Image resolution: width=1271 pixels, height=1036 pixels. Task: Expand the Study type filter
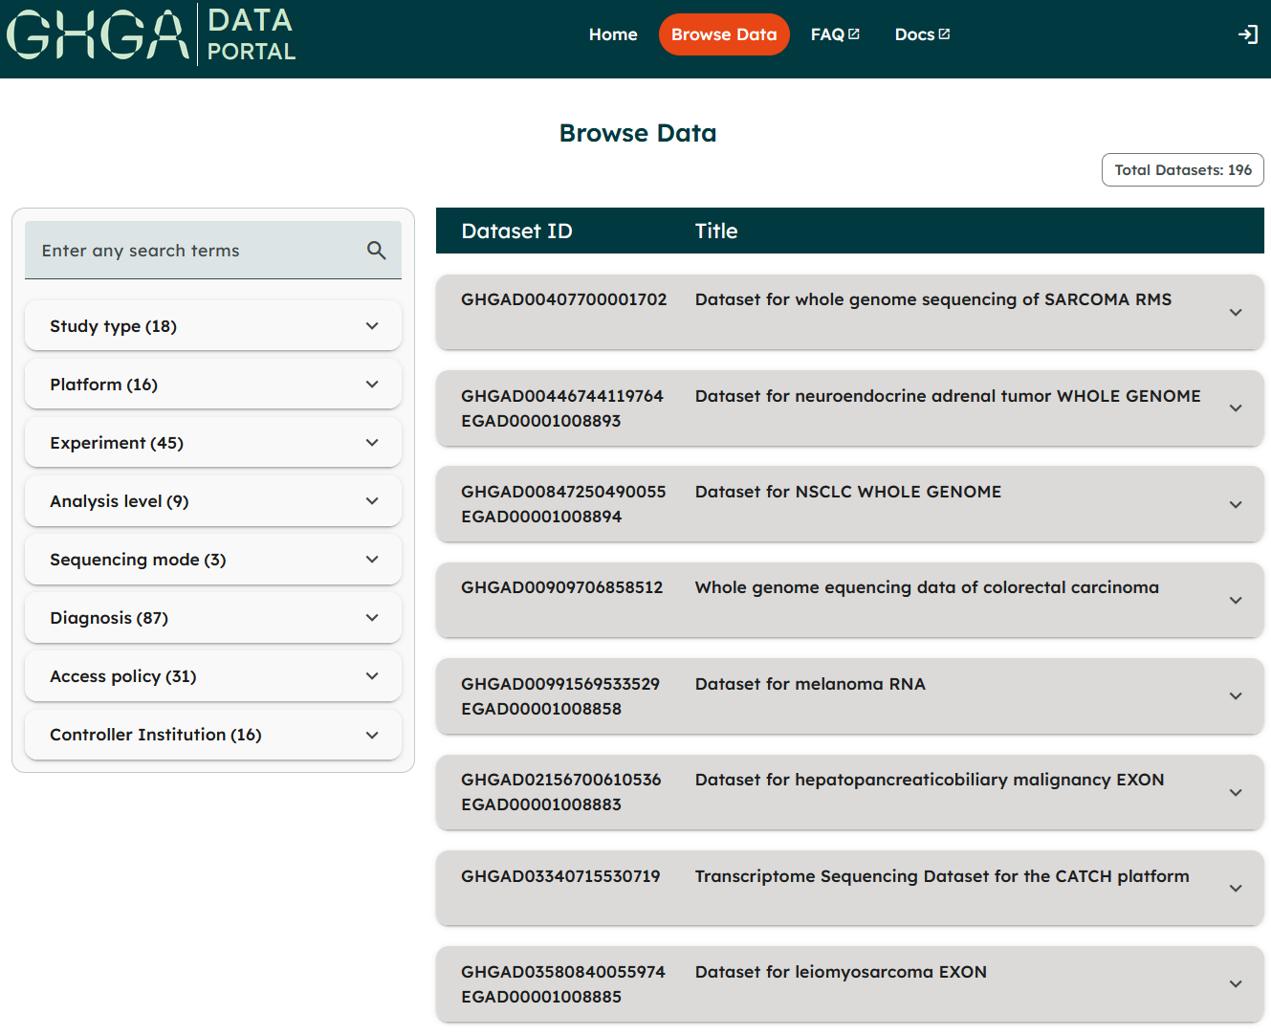click(213, 326)
